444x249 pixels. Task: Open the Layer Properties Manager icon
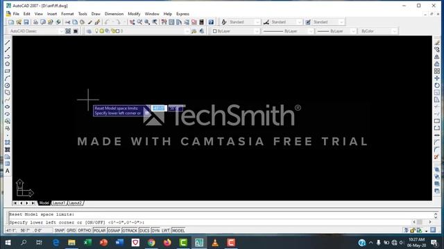(89, 31)
